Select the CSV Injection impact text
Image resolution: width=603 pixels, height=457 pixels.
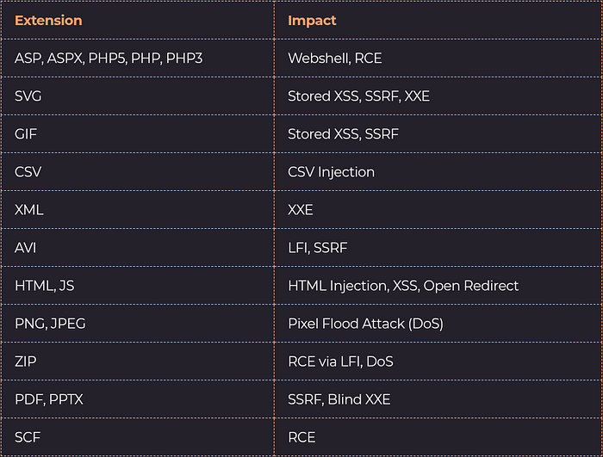(331, 172)
